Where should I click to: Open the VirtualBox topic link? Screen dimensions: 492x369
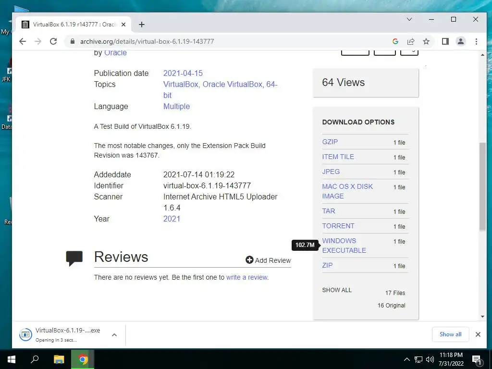click(181, 85)
